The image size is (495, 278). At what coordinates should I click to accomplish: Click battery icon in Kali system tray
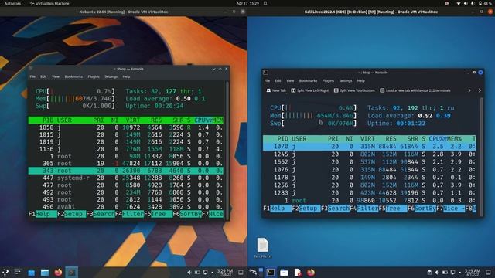[445, 273]
